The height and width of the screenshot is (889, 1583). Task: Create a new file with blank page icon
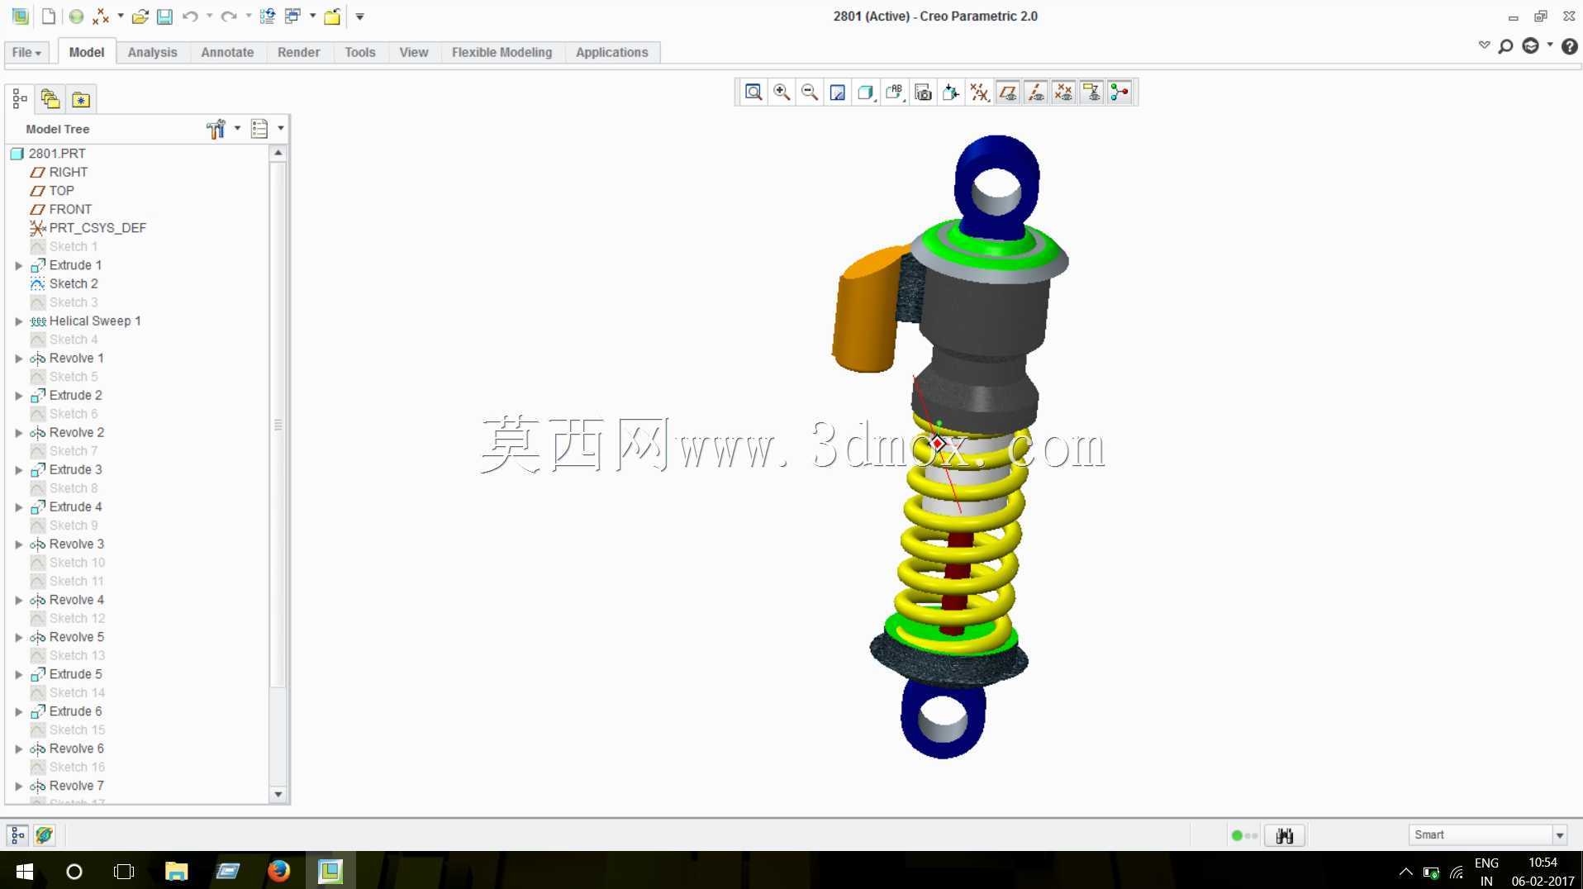click(48, 16)
